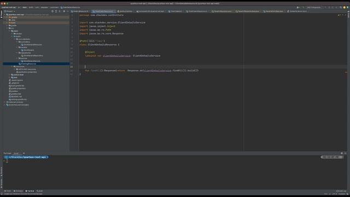350x197 pixels.
Task: Open .gitignore in project tree
Action: pyautogui.click(x=14, y=83)
